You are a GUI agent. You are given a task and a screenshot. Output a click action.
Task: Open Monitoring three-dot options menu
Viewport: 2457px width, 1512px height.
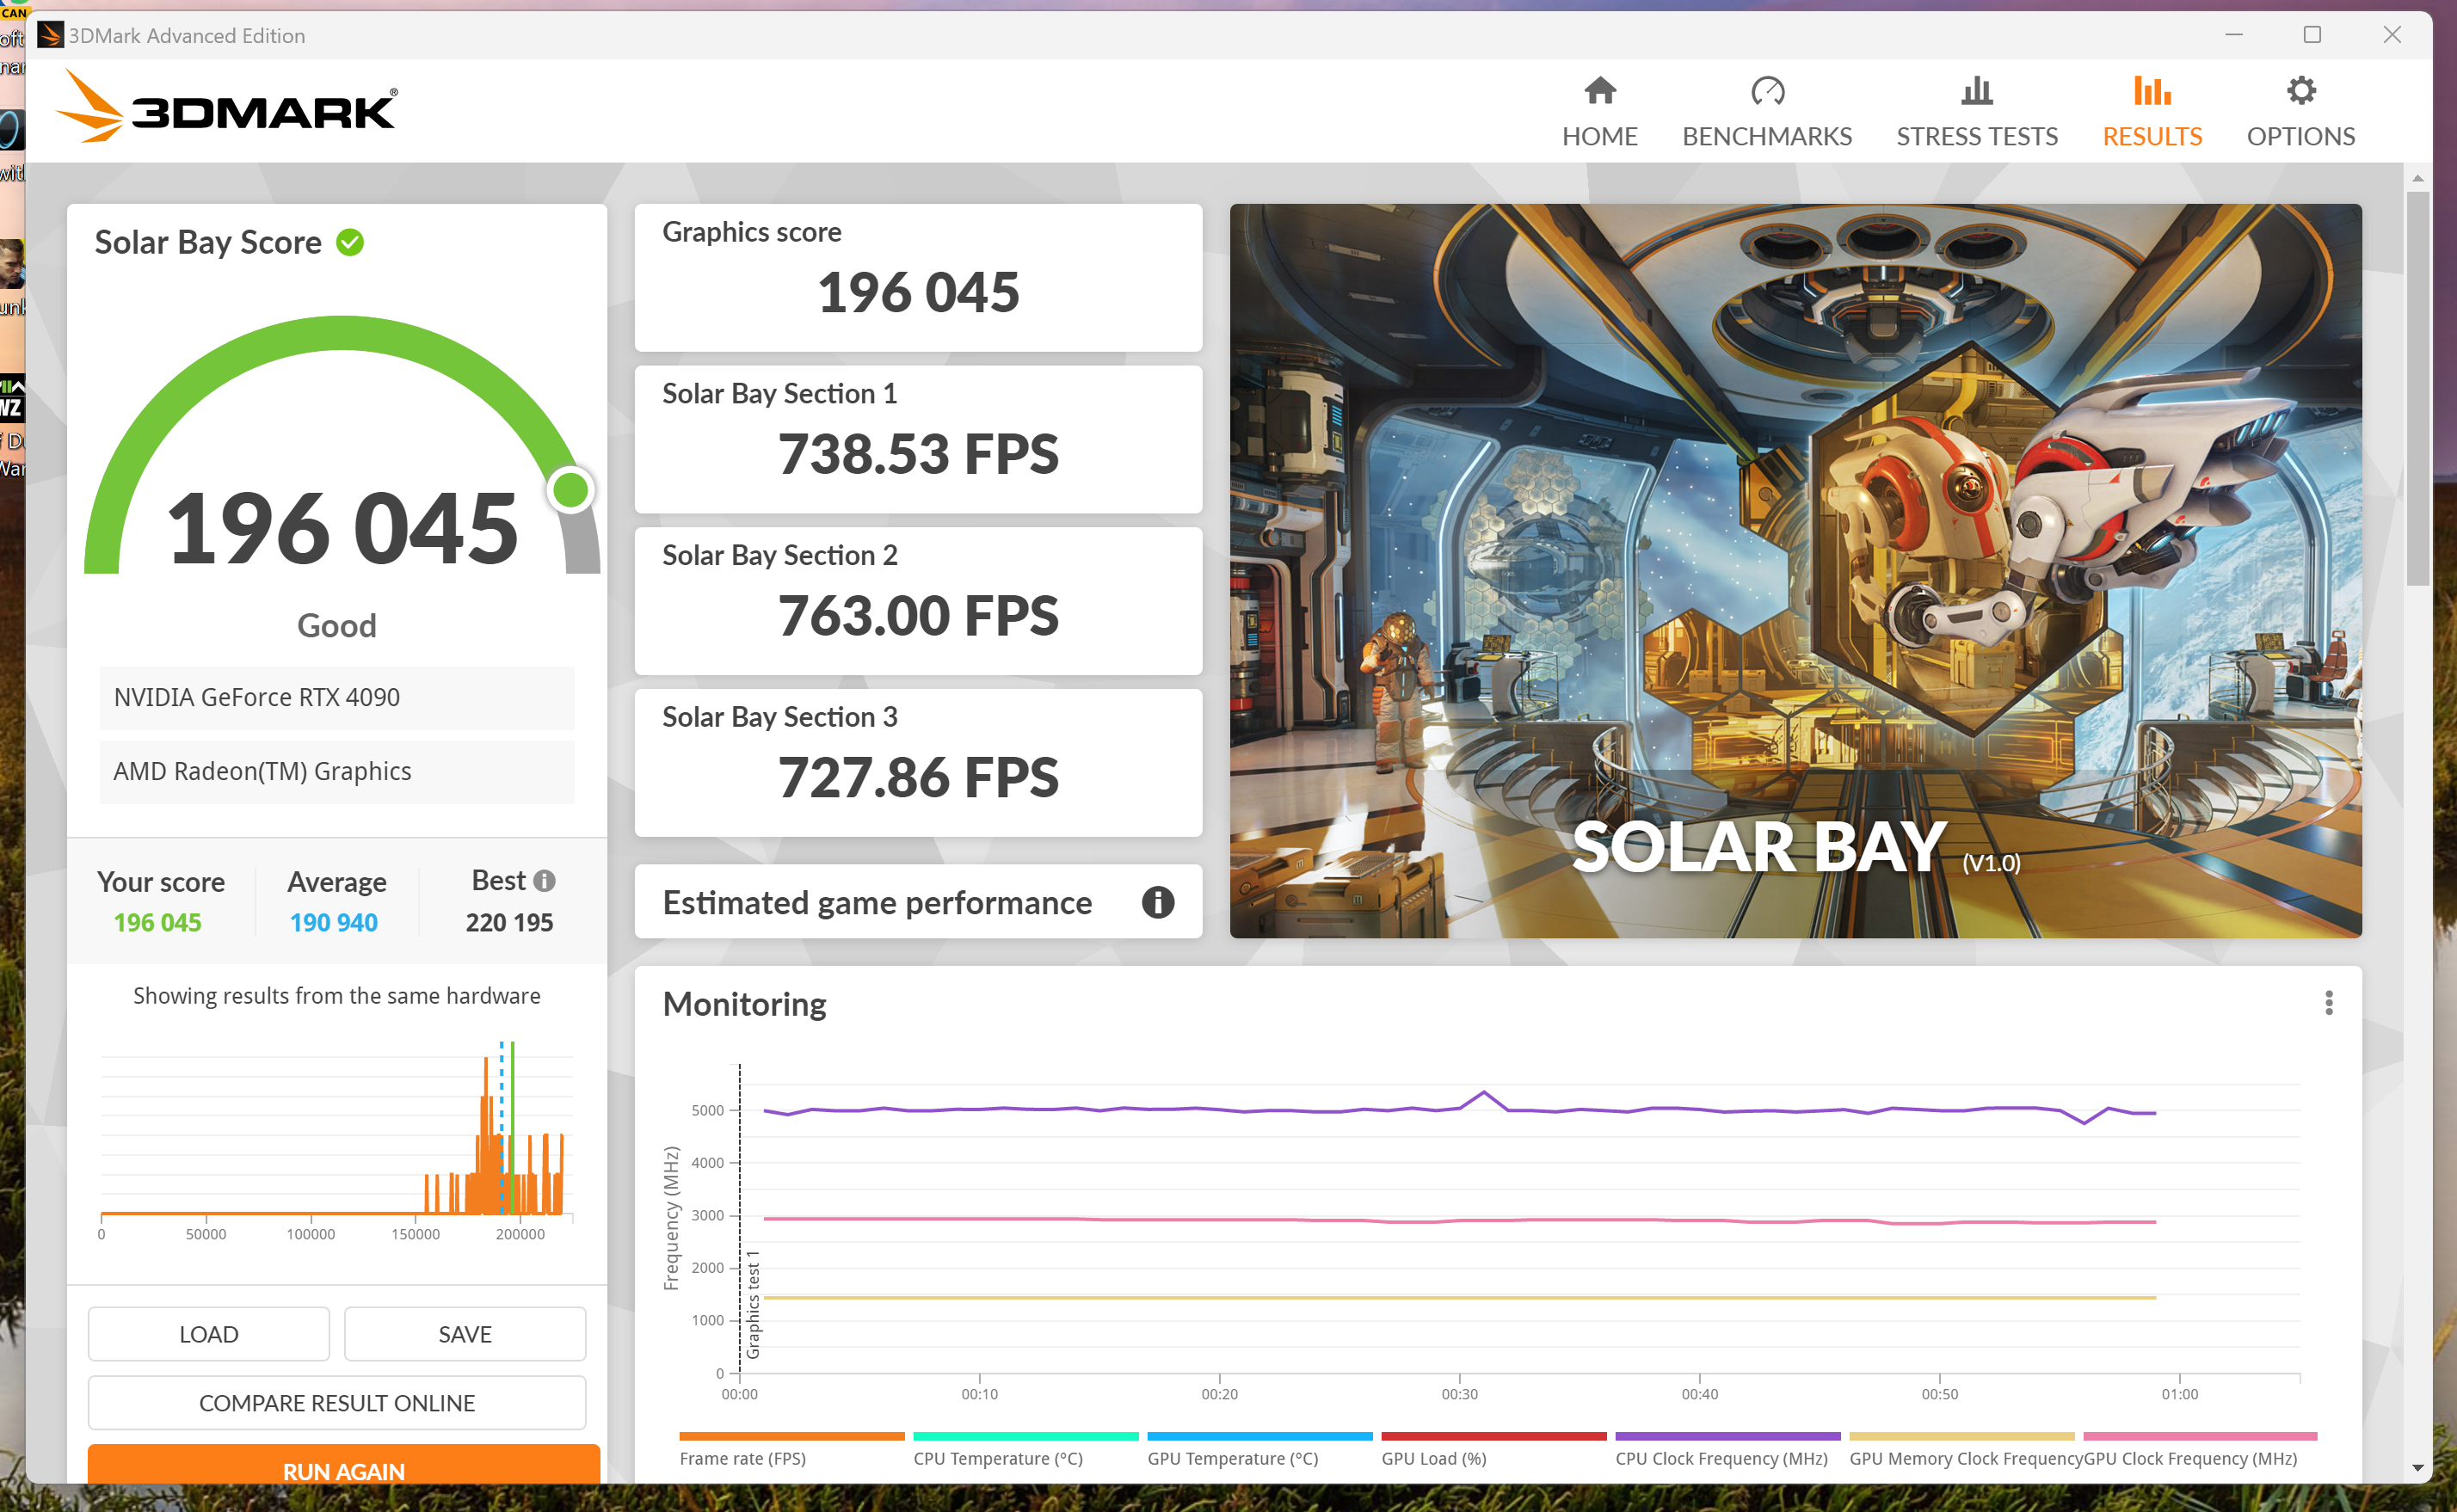[x=2328, y=1003]
